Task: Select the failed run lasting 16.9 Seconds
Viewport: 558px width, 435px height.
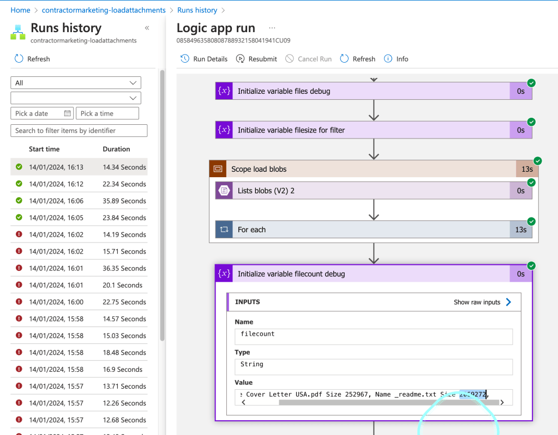Action: (79, 369)
